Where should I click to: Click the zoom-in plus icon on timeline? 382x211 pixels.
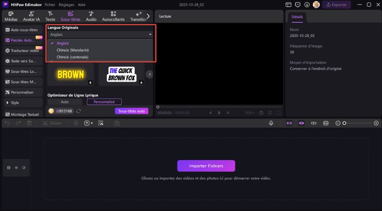(x=376, y=123)
